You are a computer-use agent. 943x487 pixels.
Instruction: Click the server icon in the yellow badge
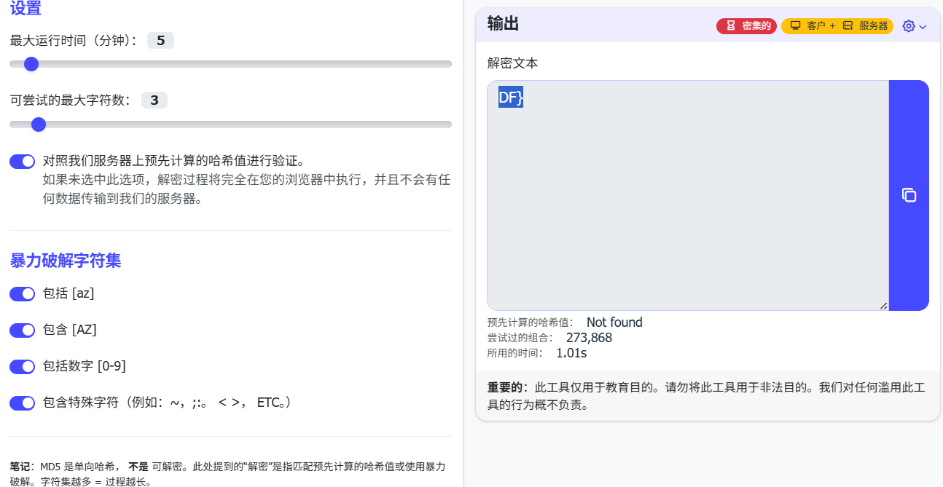pos(848,26)
